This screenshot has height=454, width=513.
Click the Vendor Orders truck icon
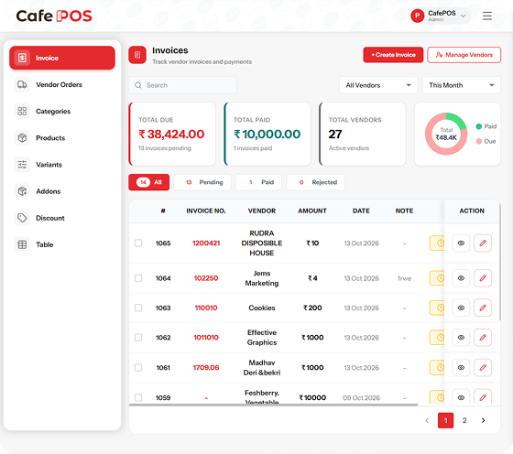[22, 84]
